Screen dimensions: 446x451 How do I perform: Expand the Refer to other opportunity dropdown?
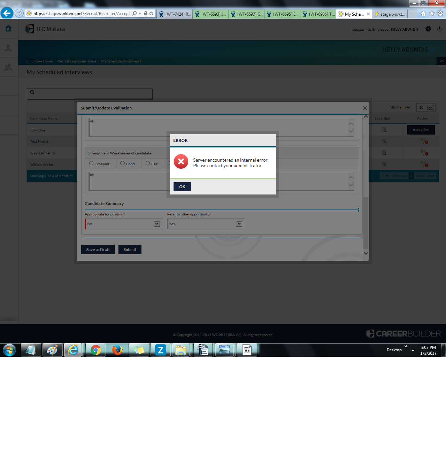(x=239, y=224)
